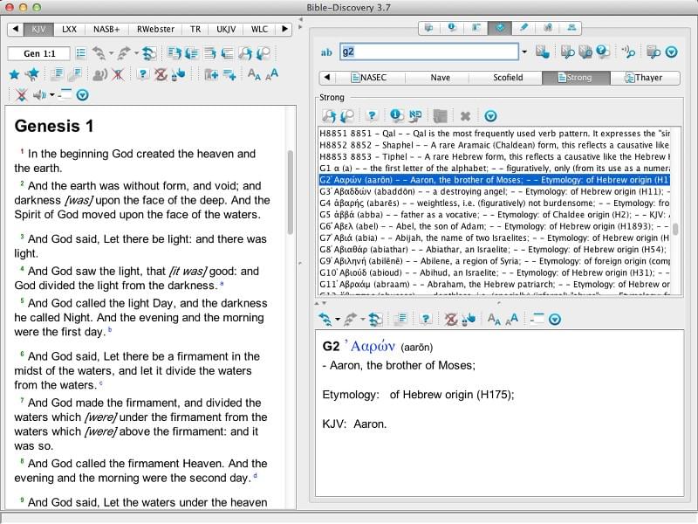Click the question mark help icon in Bible toolbar

(142, 74)
